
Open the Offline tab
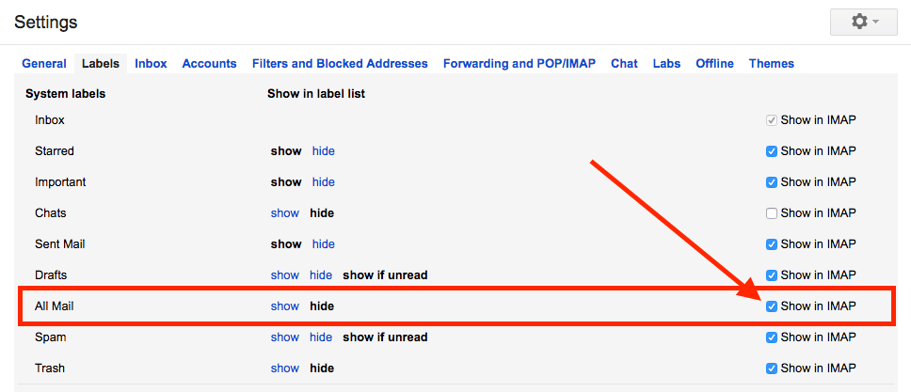click(714, 64)
